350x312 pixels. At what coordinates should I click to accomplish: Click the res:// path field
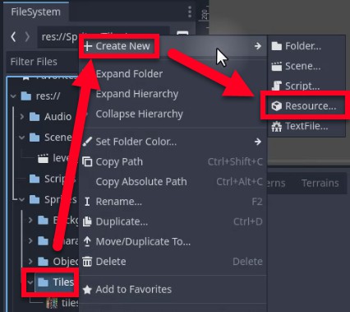pos(104,37)
